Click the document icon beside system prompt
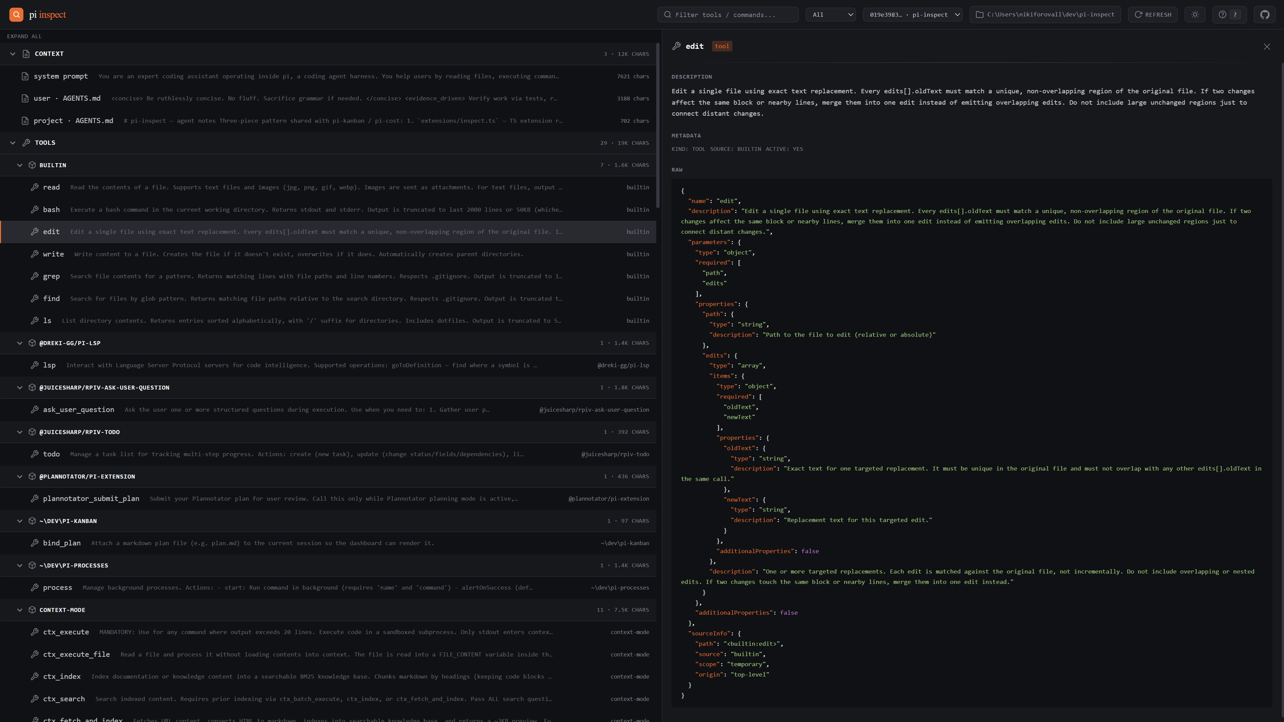Image resolution: width=1284 pixels, height=722 pixels. (25, 76)
